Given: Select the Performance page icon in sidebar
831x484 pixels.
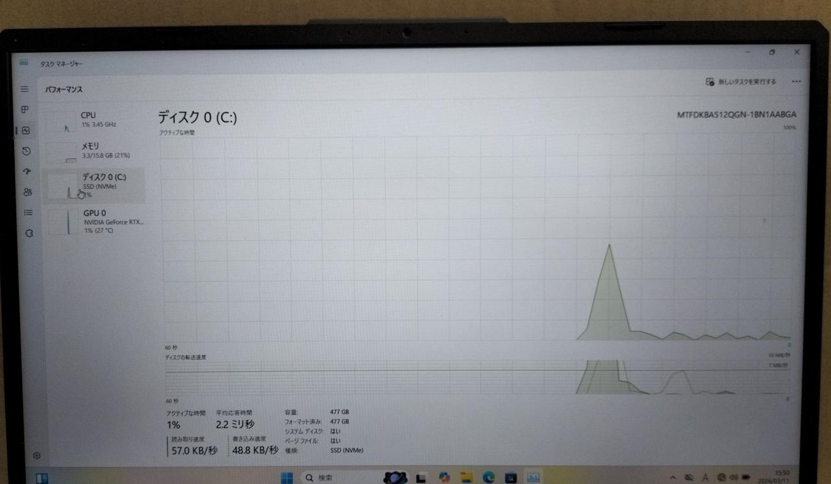Looking at the screenshot, I should (26, 131).
